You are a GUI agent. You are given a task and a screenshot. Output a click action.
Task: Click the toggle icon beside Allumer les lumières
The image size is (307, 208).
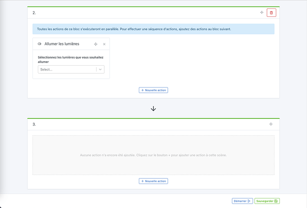(x=40, y=44)
